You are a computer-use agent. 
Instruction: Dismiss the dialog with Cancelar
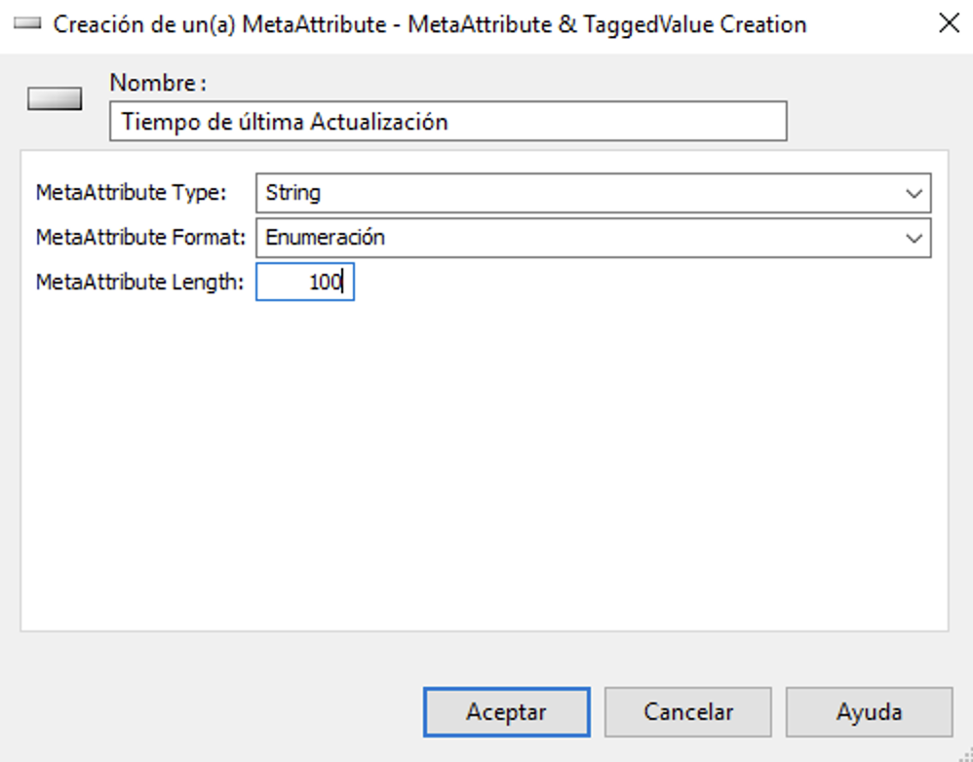click(x=688, y=711)
